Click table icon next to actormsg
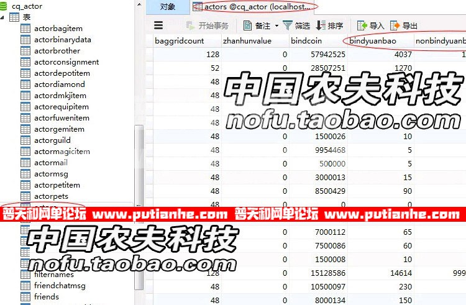This screenshot has width=466, height=305. point(25,174)
